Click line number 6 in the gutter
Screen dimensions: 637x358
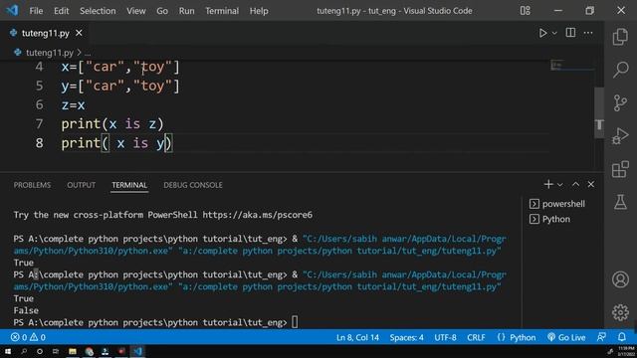[x=39, y=104]
